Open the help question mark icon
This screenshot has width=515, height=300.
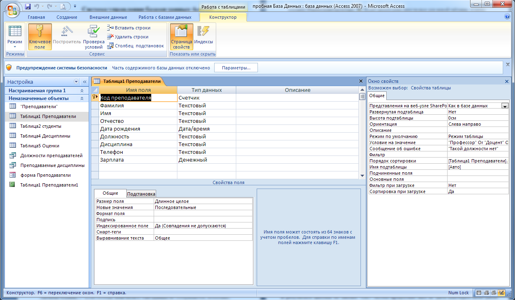click(x=507, y=17)
